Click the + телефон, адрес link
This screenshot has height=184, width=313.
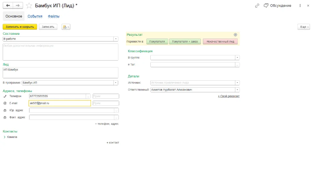click(x=107, y=124)
